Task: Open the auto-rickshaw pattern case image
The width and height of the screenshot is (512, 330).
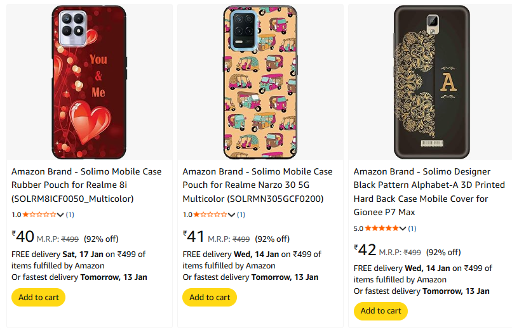Action: click(x=260, y=82)
